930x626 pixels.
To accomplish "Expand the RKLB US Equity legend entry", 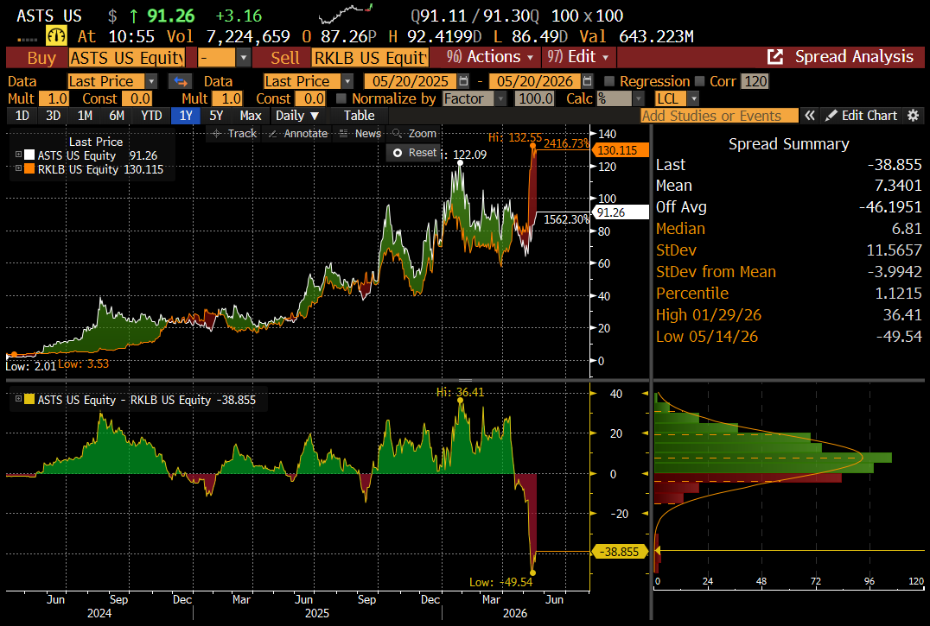I will (18, 168).
